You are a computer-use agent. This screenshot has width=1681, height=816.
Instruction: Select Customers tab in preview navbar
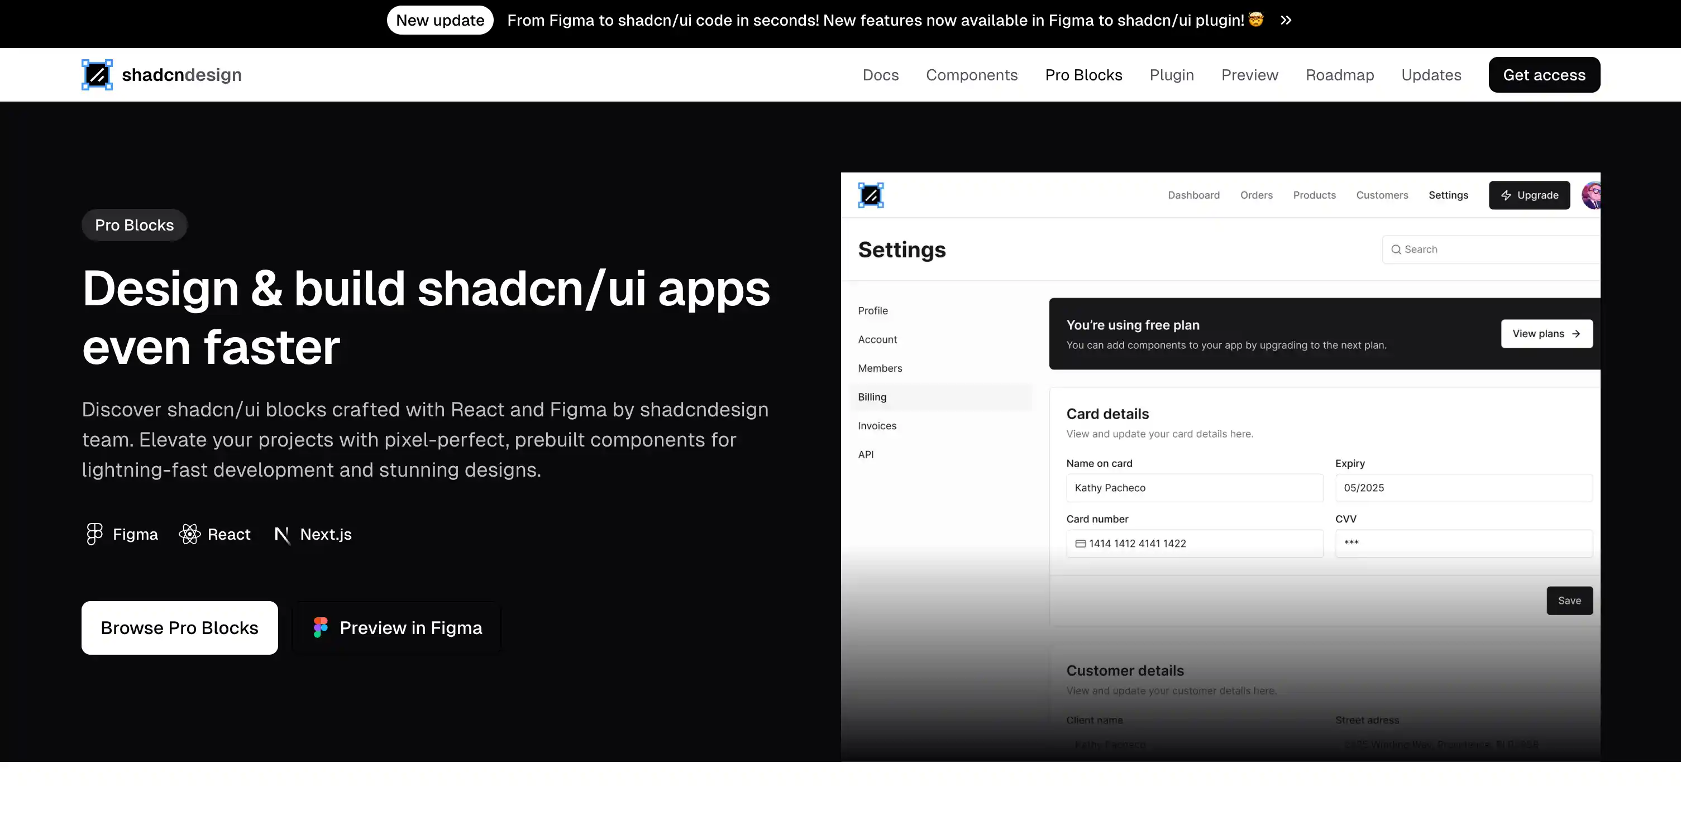click(1382, 195)
